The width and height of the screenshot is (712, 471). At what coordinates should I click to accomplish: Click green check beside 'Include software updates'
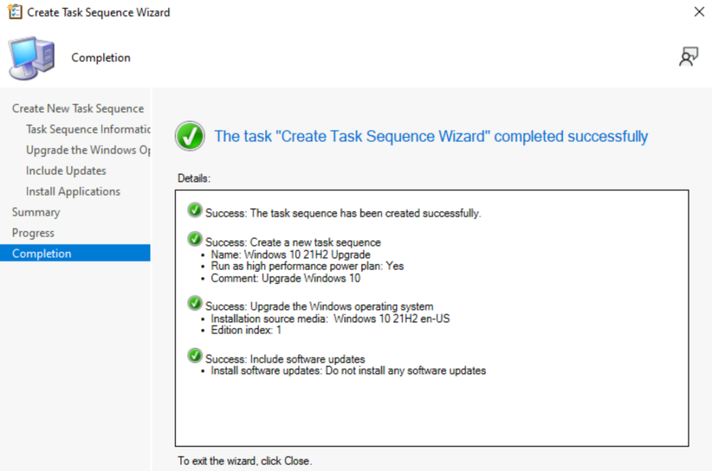click(195, 356)
